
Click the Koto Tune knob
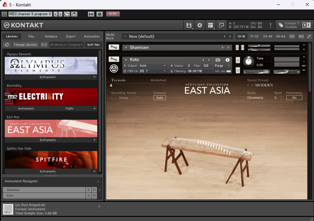click(249, 62)
